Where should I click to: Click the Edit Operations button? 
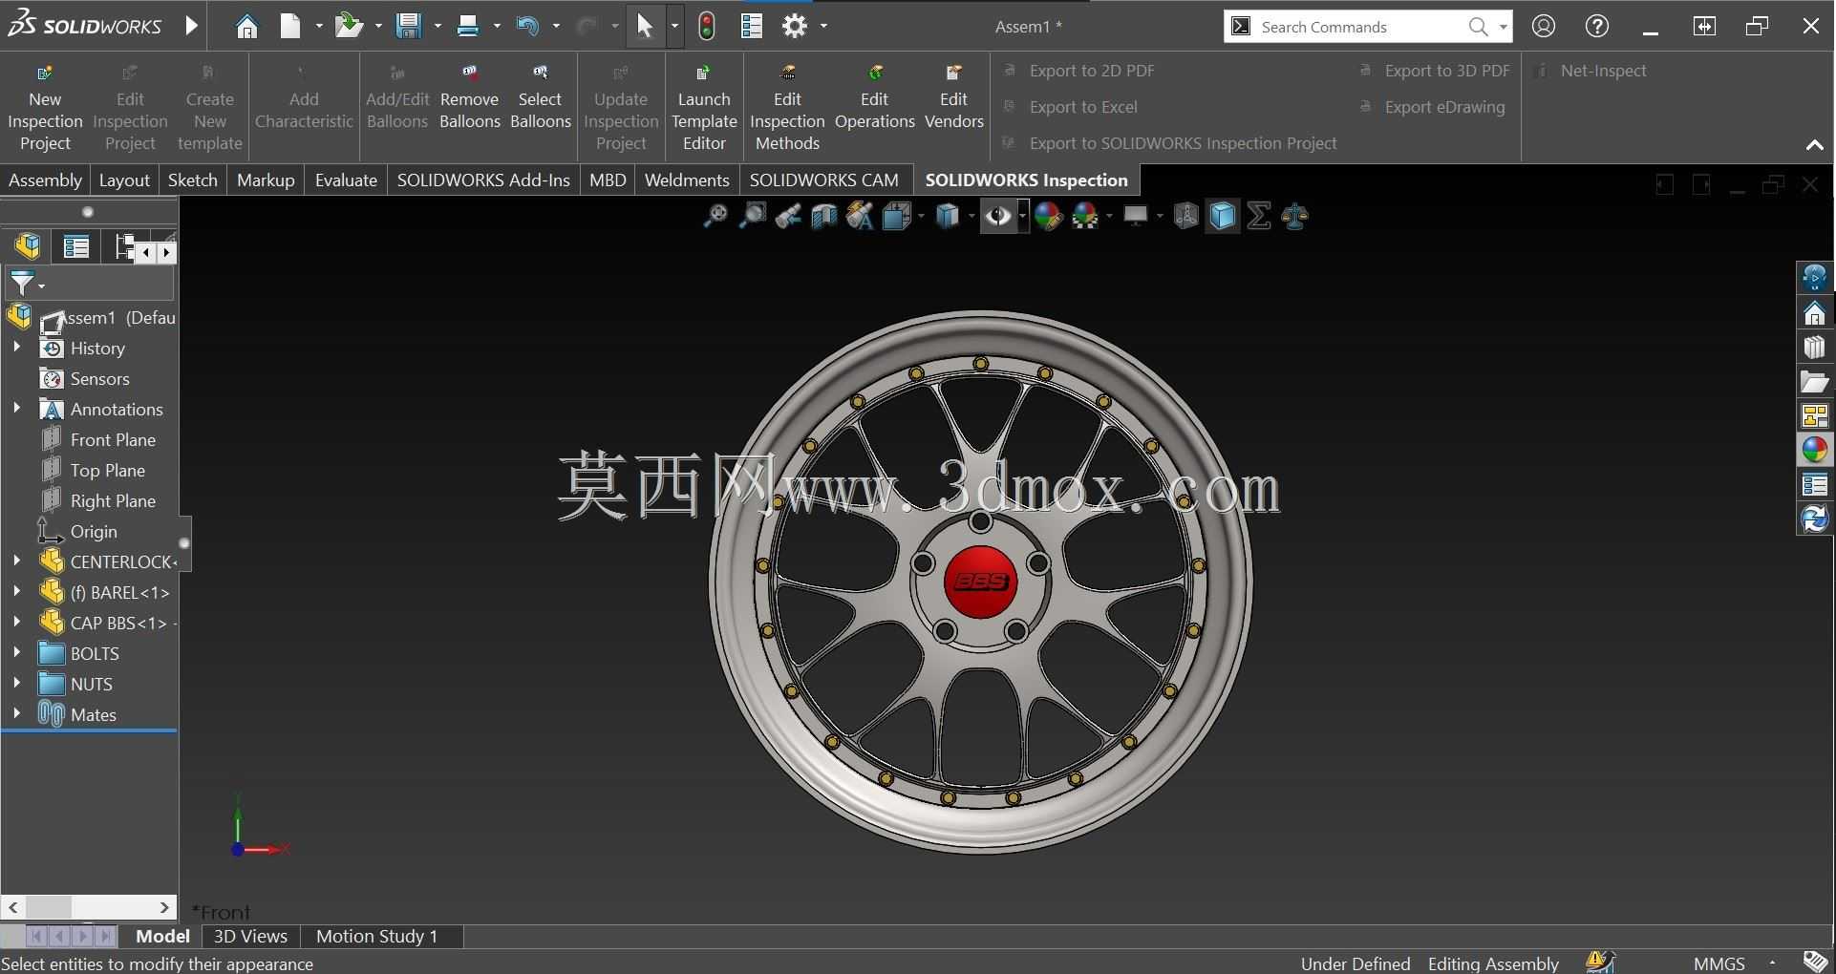pos(874,97)
